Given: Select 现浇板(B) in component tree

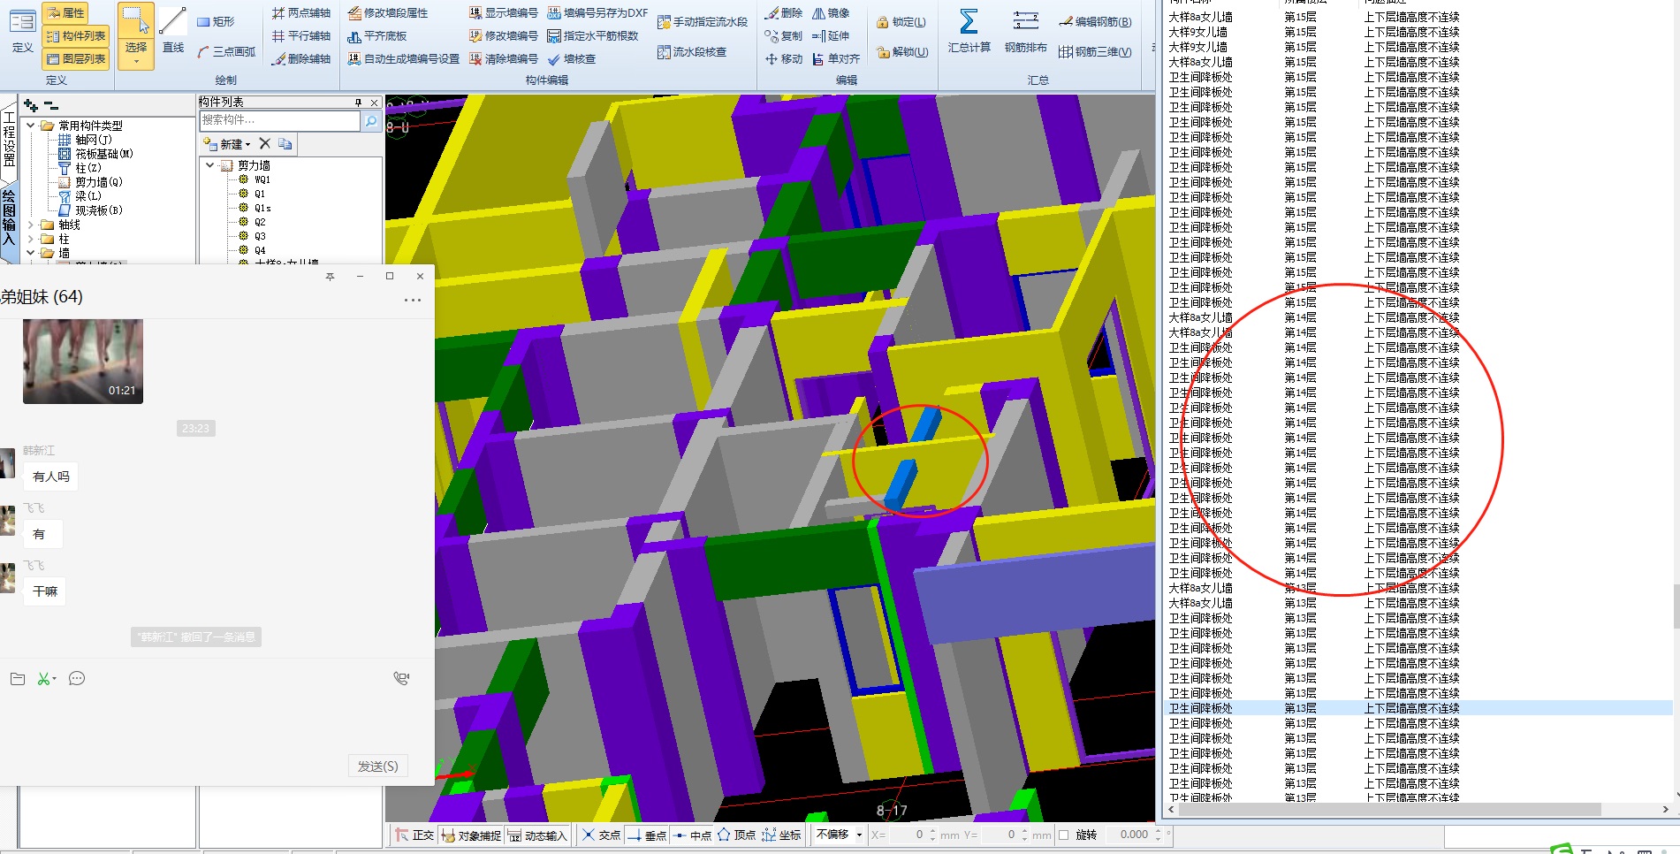Looking at the screenshot, I should [90, 210].
